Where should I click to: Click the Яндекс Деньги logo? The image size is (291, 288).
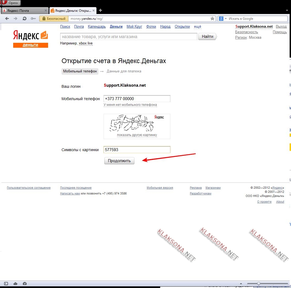pyautogui.click(x=31, y=39)
